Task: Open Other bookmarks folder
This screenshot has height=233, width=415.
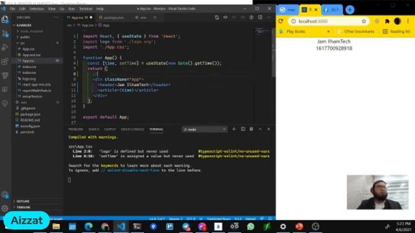Action: click(x=356, y=32)
